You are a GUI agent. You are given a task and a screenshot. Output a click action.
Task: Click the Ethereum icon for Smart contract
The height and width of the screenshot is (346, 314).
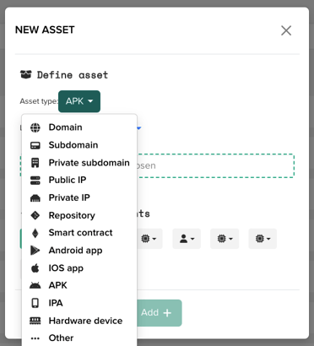(35, 233)
